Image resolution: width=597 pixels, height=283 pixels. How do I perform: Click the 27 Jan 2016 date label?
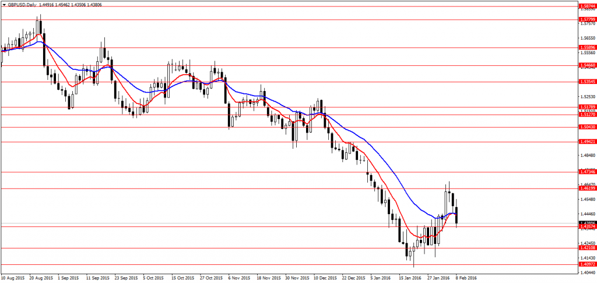click(x=438, y=278)
